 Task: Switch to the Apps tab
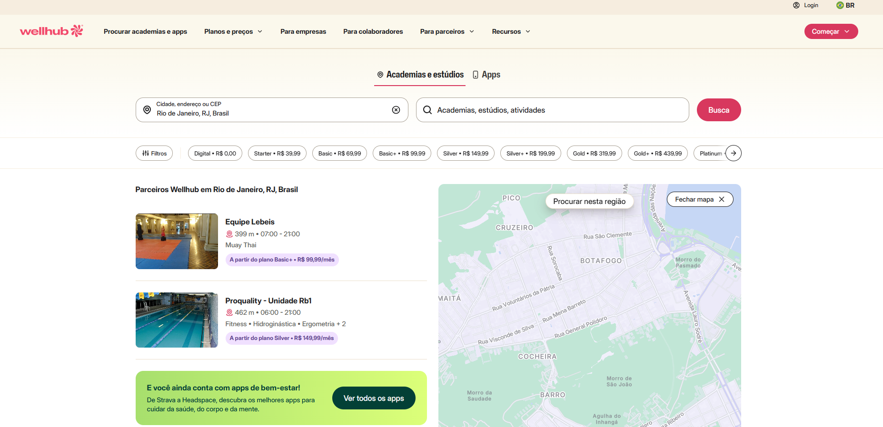tap(486, 75)
